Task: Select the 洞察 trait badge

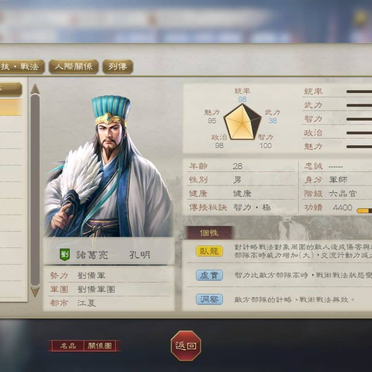Action: [209, 299]
